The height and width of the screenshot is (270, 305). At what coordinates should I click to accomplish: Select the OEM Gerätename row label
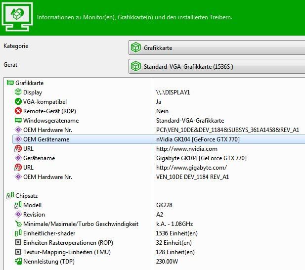click(x=46, y=139)
